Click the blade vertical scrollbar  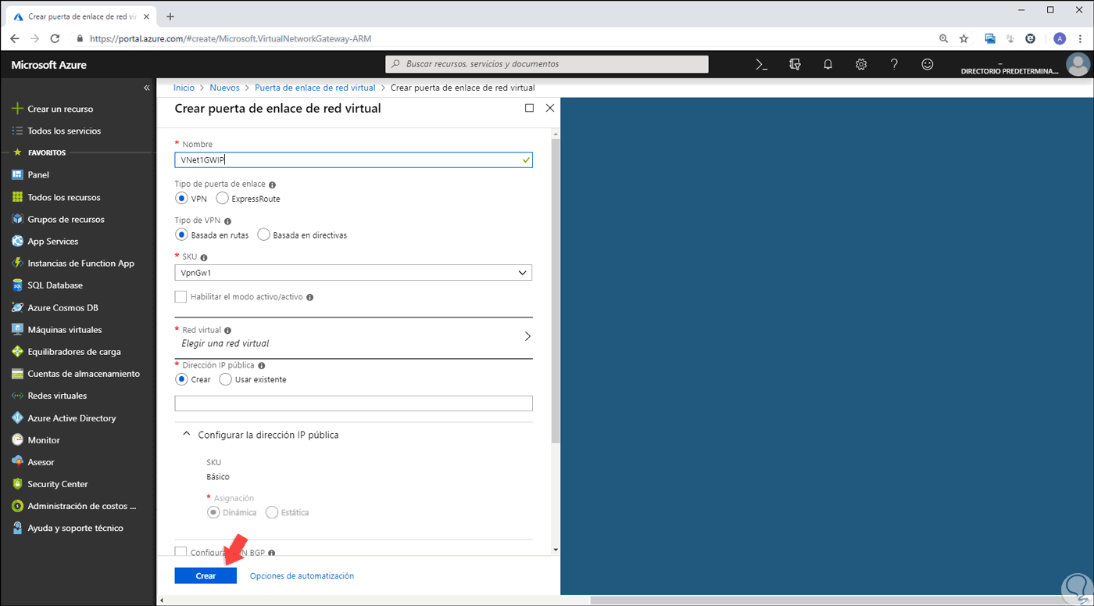(556, 291)
